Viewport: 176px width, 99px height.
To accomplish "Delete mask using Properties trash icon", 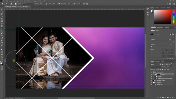I will (173, 59).
